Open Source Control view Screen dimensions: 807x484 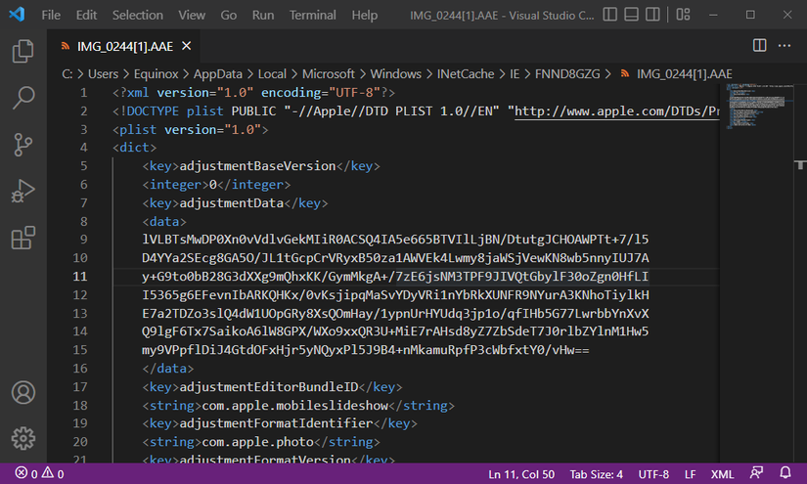click(x=22, y=145)
